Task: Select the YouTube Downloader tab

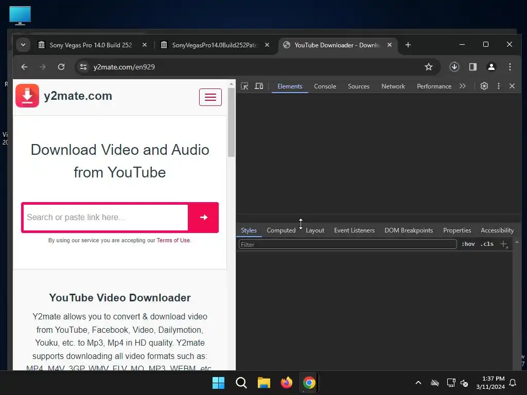Action: pos(337,45)
